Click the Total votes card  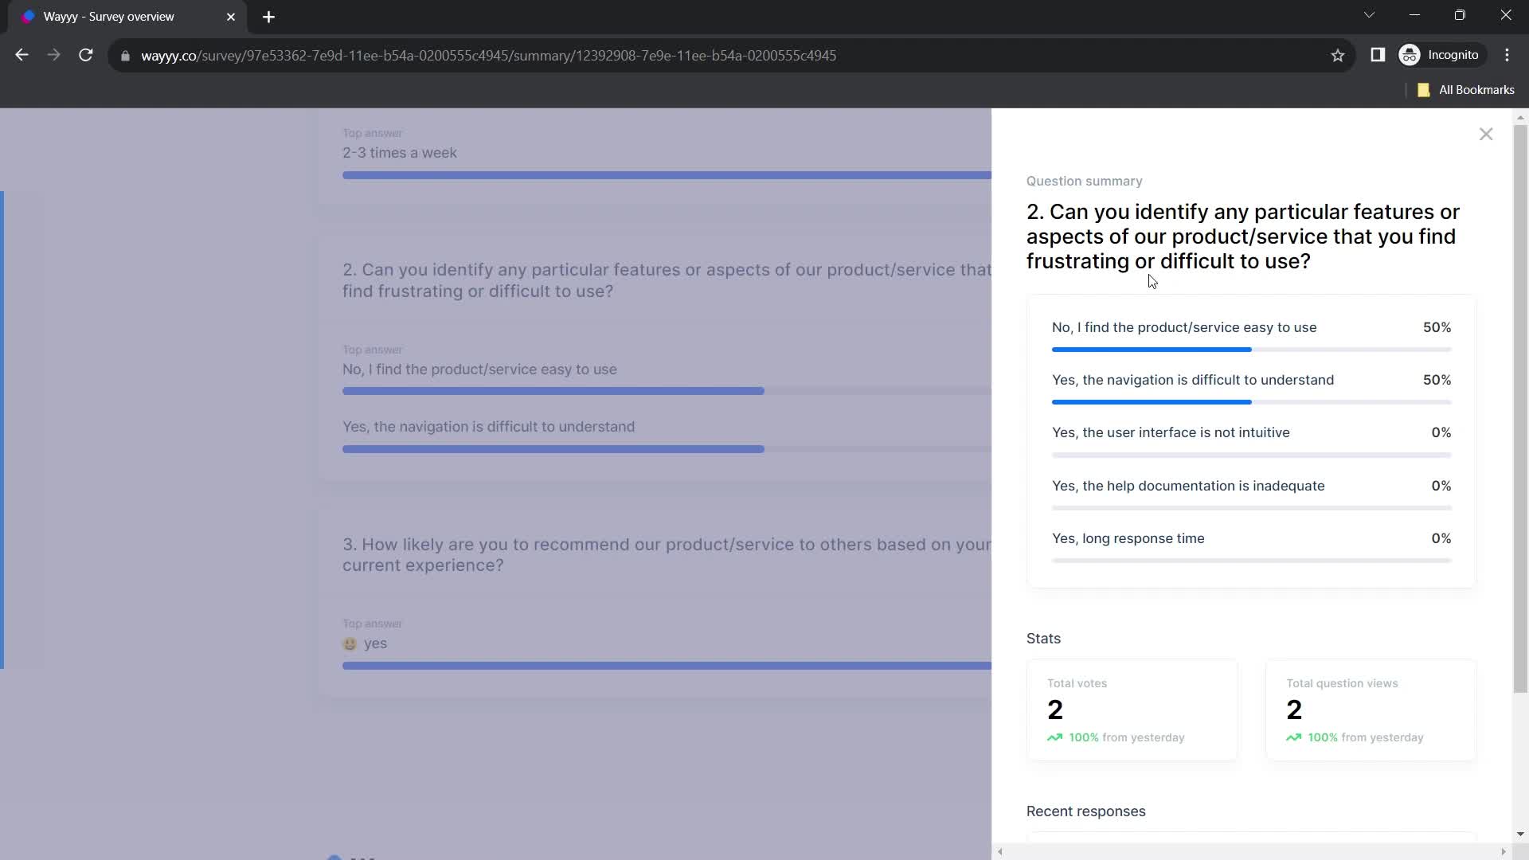1132,709
